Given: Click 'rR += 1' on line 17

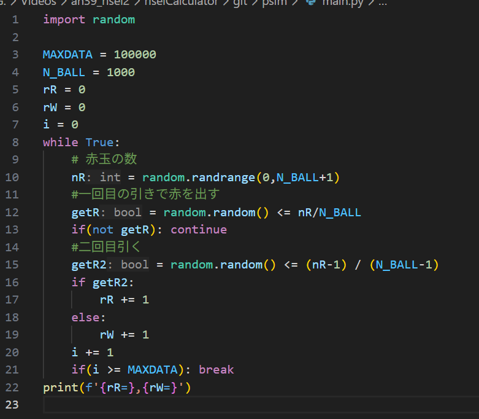Looking at the screenshot, I should click(x=125, y=300).
